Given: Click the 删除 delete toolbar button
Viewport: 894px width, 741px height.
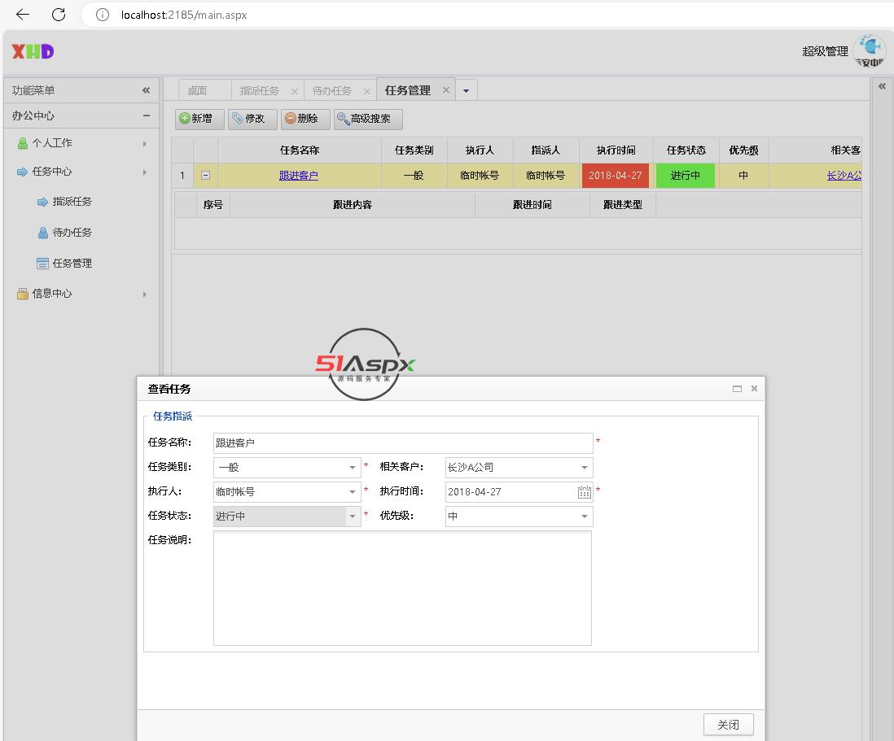Looking at the screenshot, I should coord(305,119).
